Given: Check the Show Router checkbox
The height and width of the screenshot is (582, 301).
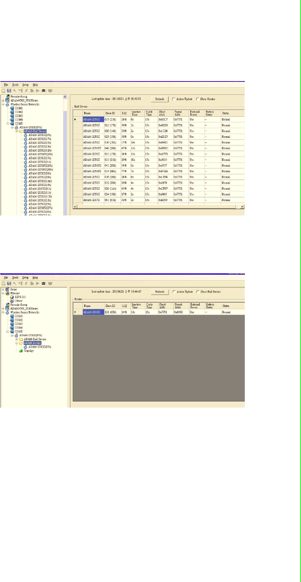Looking at the screenshot, I should pos(197,99).
